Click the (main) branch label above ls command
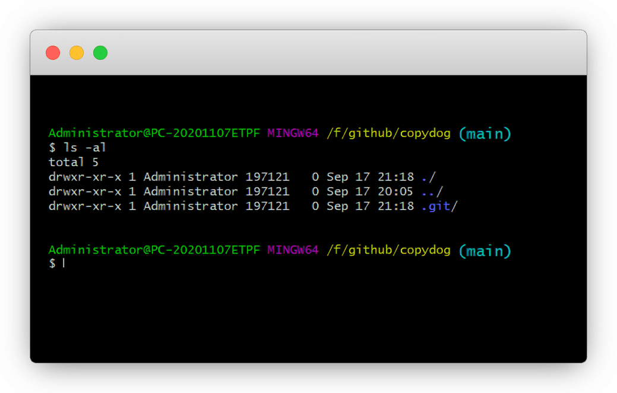Viewport: 617px width, 393px height. [485, 134]
